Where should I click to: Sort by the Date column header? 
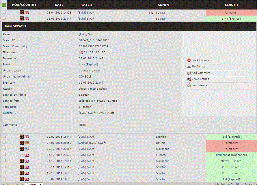pyautogui.click(x=59, y=5)
